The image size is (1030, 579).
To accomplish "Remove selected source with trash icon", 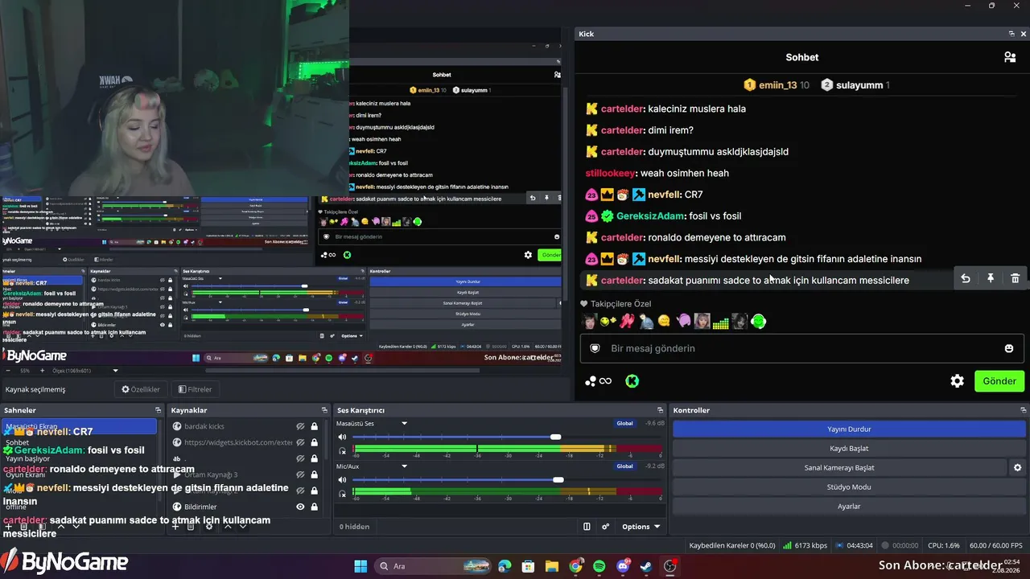I will (191, 527).
